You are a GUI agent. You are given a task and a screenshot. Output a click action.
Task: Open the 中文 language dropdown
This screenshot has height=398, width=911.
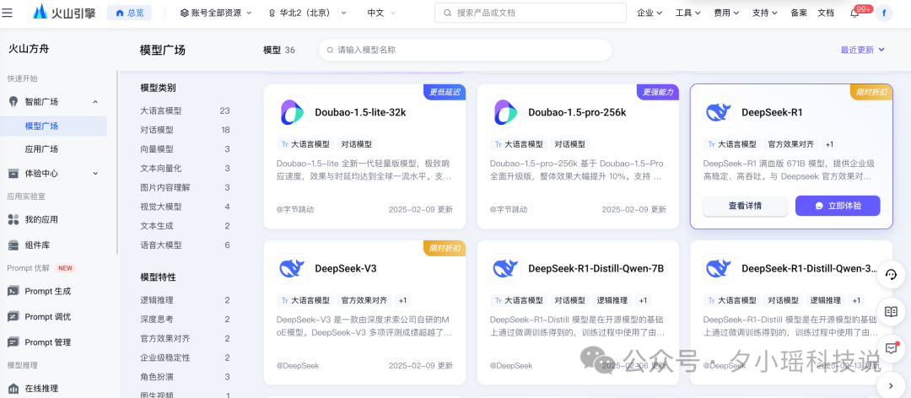[x=381, y=12]
